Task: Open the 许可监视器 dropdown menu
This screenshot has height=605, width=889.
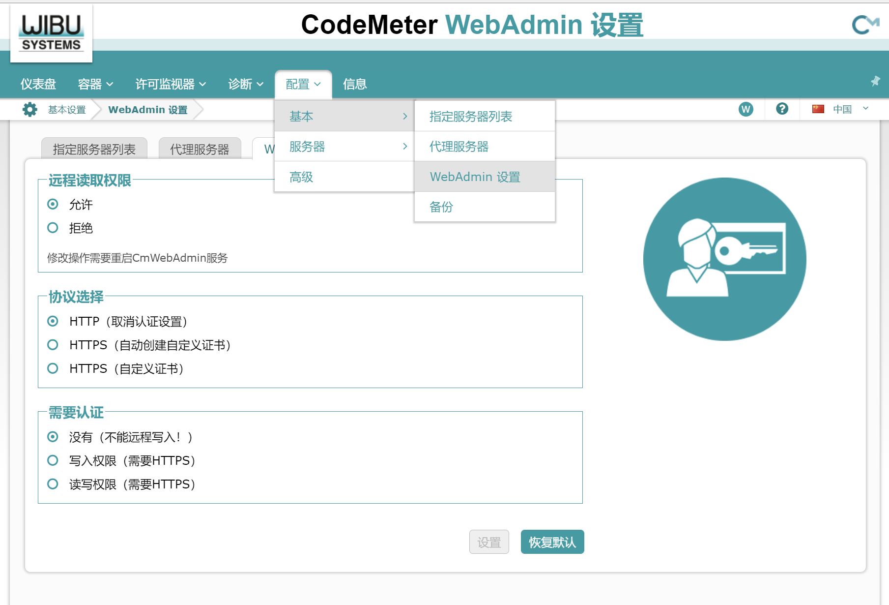Action: click(170, 84)
